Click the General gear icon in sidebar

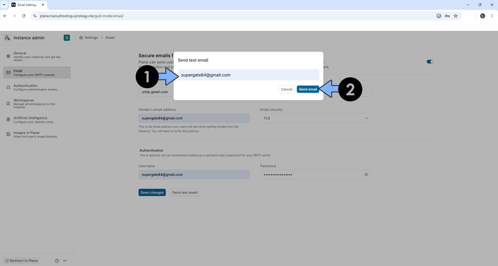(8, 56)
